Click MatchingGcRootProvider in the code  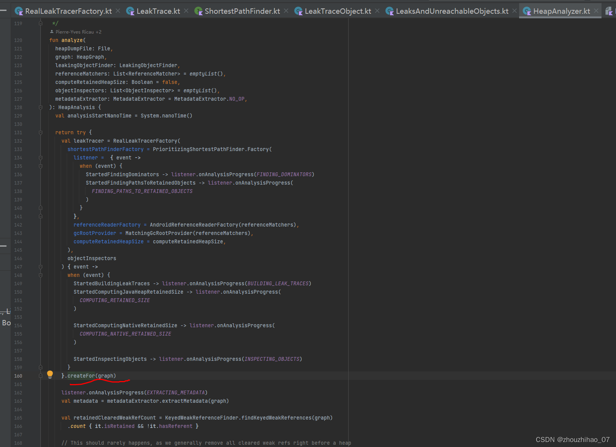(x=159, y=233)
